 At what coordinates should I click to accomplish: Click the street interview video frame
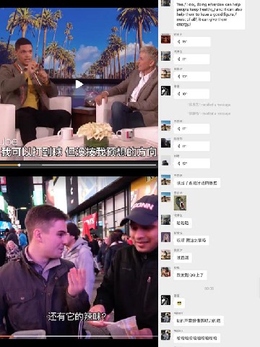(x=79, y=257)
